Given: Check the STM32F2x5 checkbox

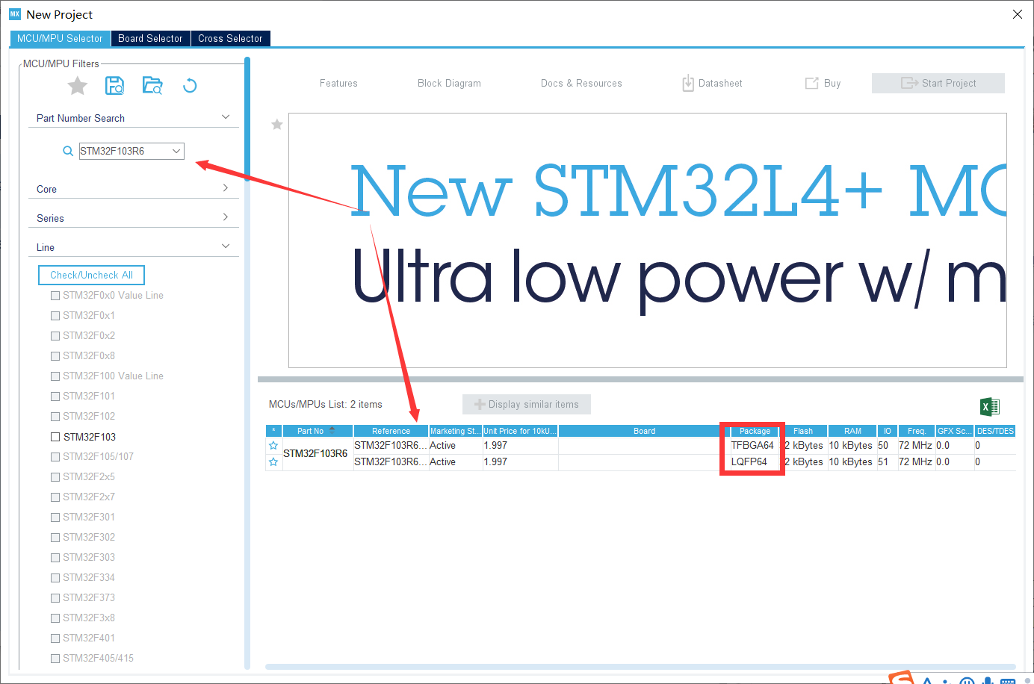Looking at the screenshot, I should point(55,477).
